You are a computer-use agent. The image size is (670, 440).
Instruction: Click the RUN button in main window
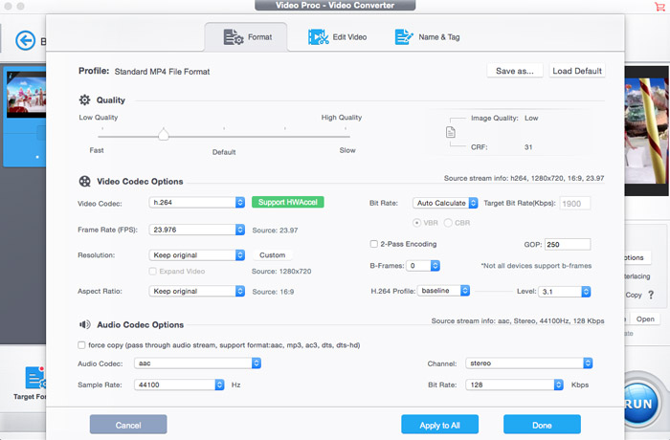click(x=639, y=404)
